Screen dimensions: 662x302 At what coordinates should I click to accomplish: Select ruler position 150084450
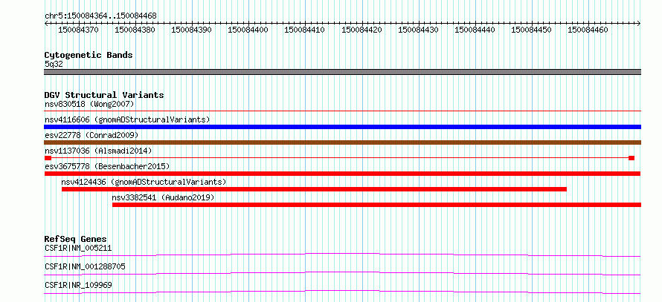[532, 30]
